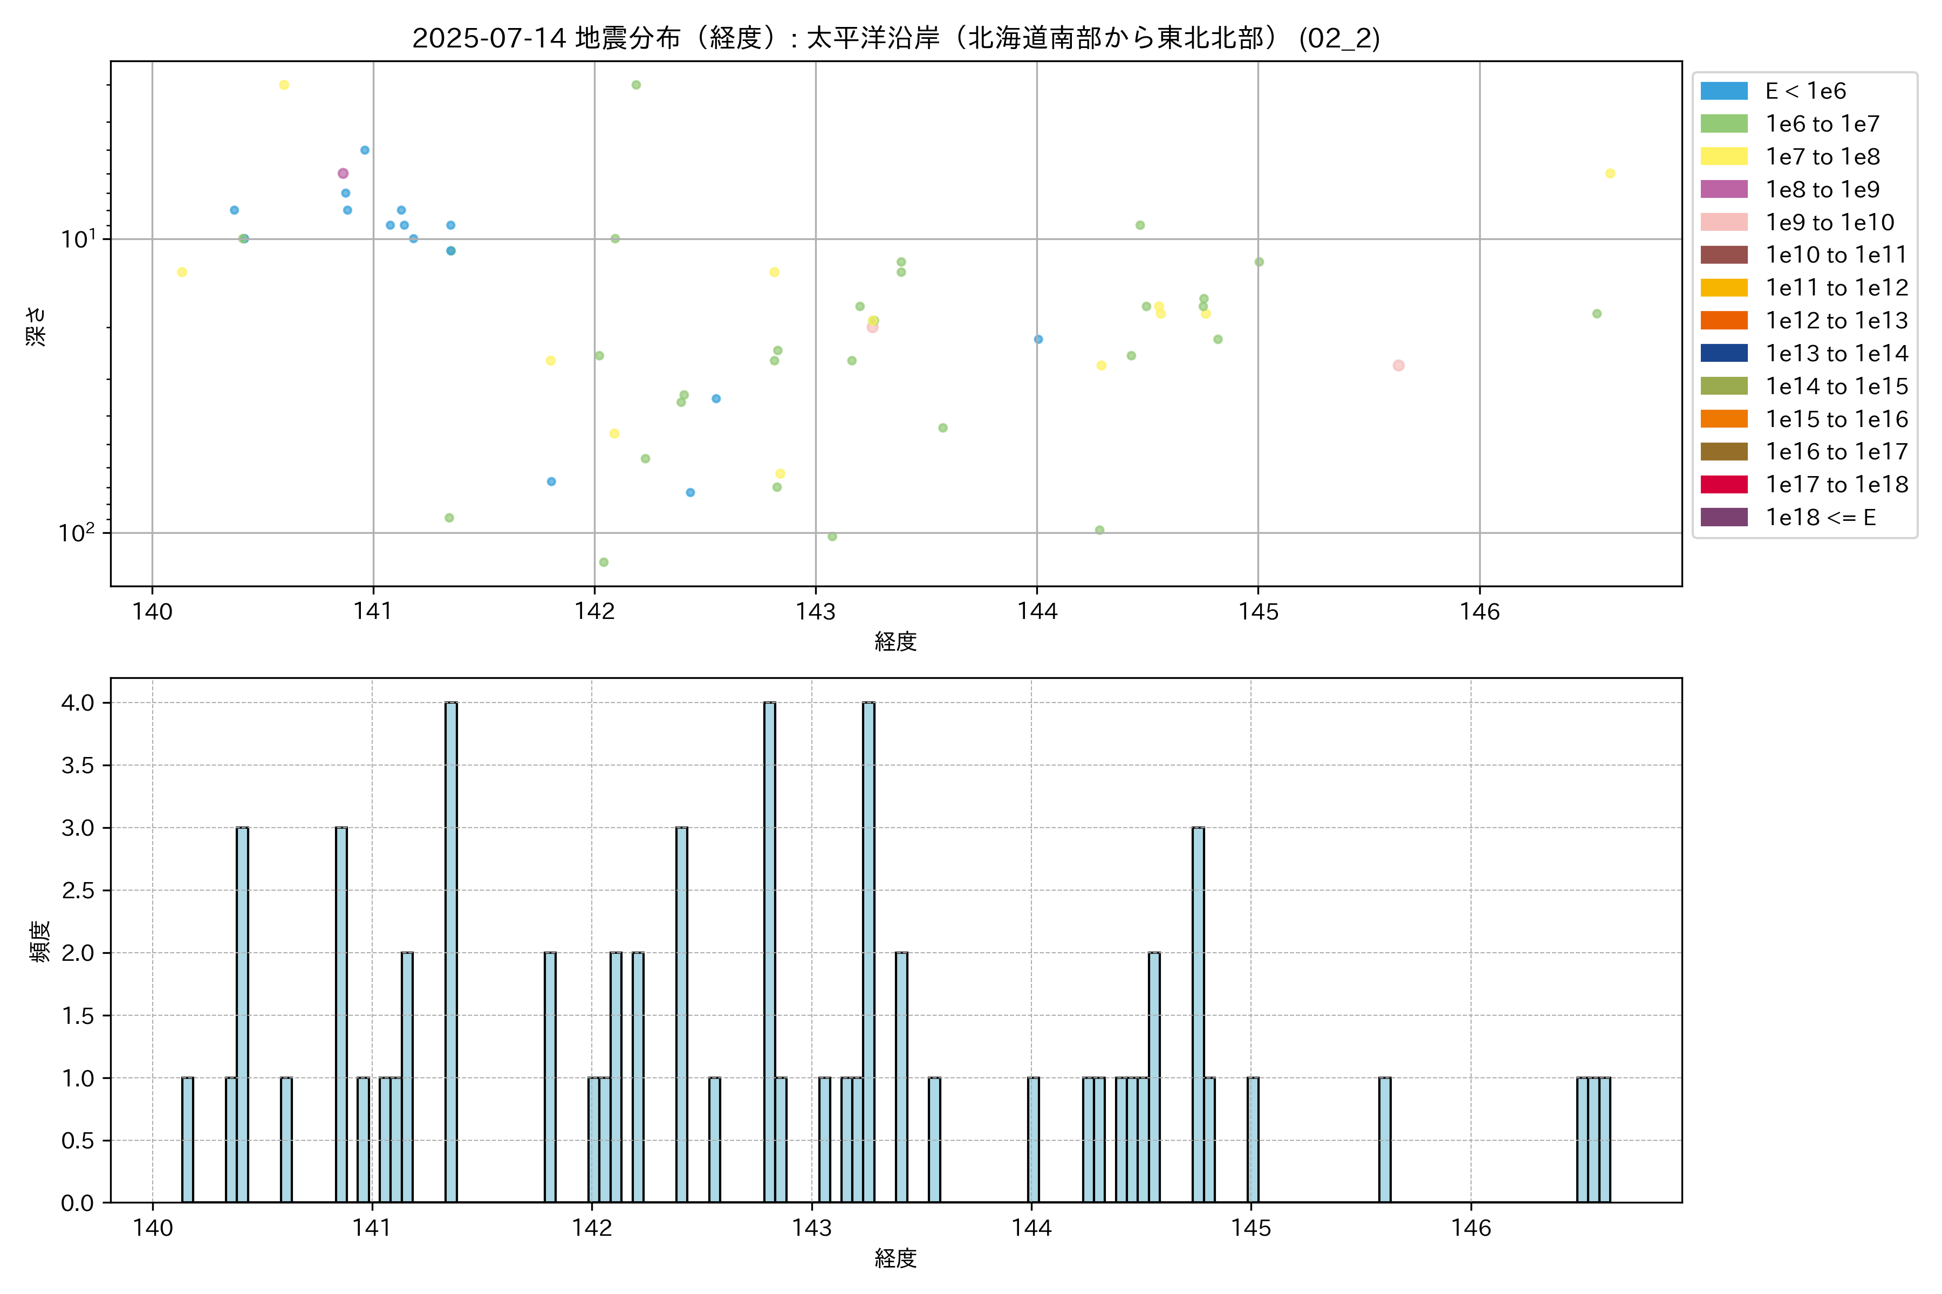The width and height of the screenshot is (1942, 1294).
Task: Click the histogram bar near longitude 145.6
Action: point(1385,1140)
